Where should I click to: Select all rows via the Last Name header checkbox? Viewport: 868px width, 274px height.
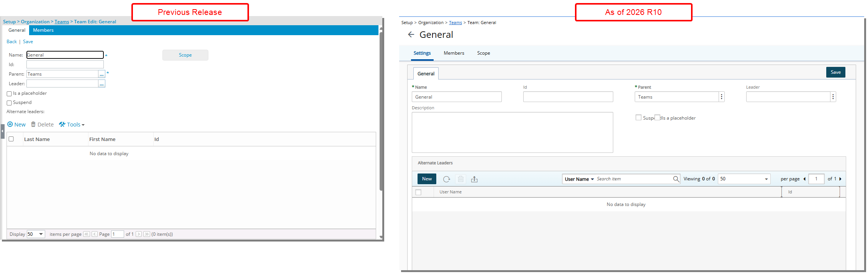11,139
